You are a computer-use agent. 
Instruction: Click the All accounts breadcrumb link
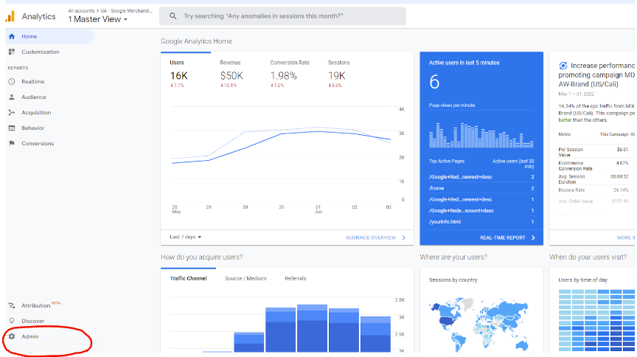pos(81,10)
